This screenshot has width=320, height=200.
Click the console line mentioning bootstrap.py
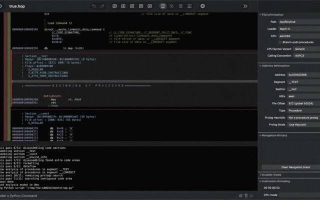pyautogui.click(x=36, y=188)
